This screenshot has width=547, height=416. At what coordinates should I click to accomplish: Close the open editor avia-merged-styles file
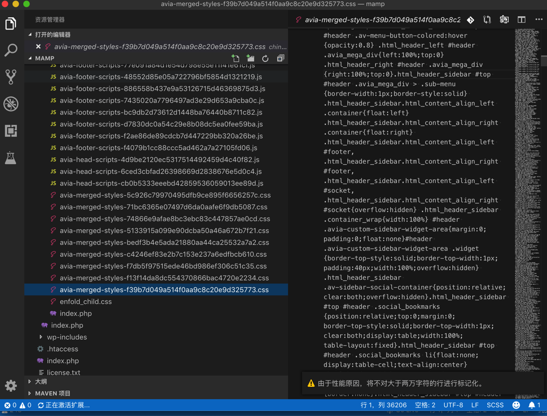(x=38, y=46)
